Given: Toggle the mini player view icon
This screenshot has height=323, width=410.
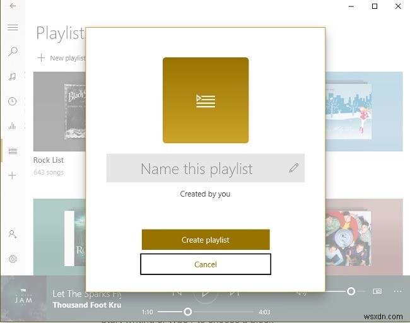Looking at the screenshot, I should pyautogui.click(x=377, y=291).
